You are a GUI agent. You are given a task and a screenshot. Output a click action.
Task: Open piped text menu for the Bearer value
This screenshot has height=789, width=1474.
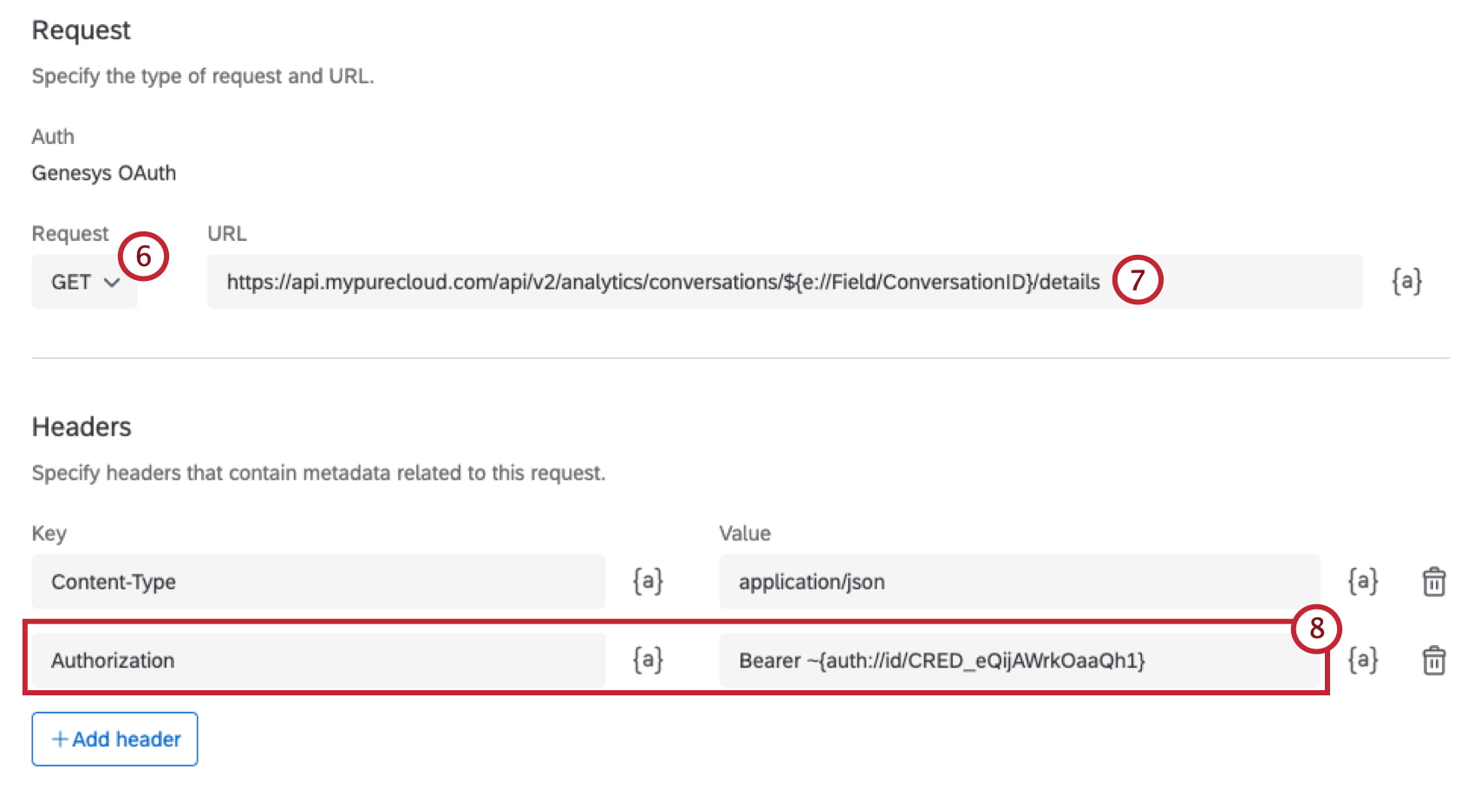[1362, 661]
